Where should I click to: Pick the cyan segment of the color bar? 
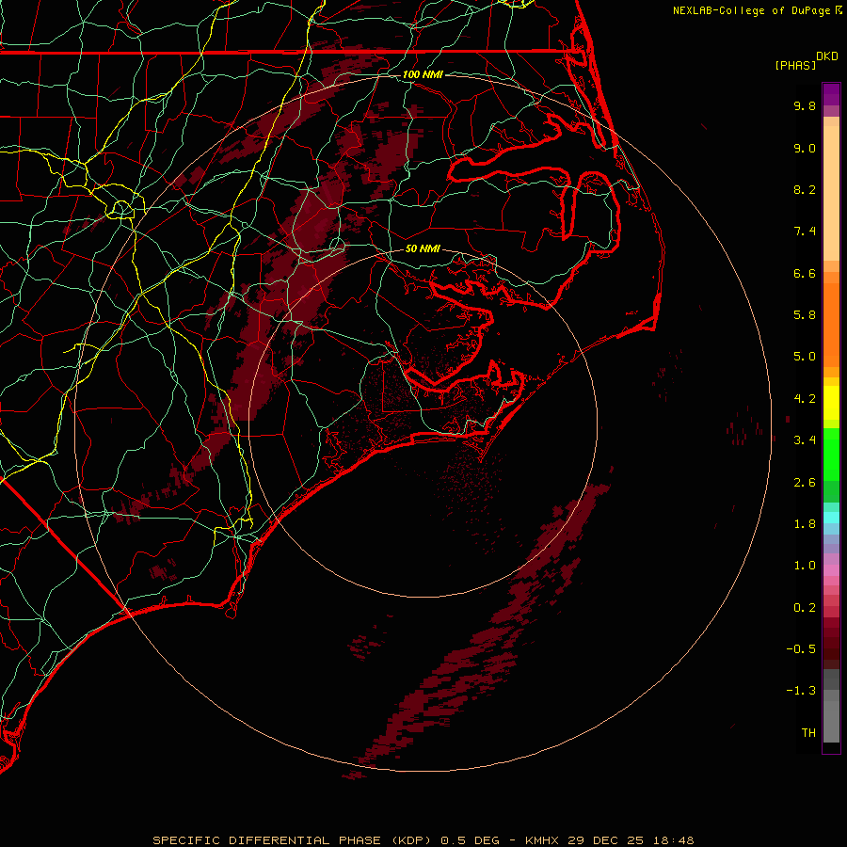tap(831, 518)
